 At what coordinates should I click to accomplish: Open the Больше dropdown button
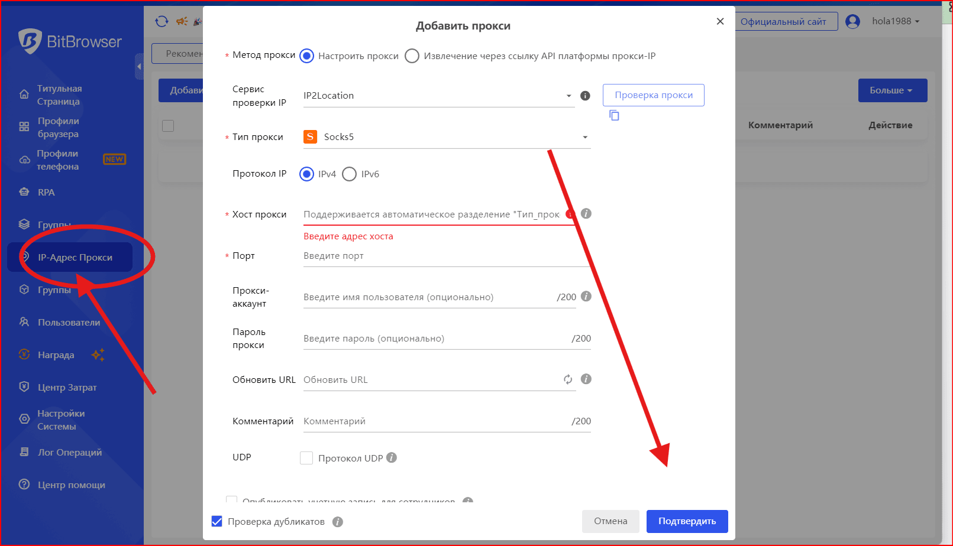(892, 90)
